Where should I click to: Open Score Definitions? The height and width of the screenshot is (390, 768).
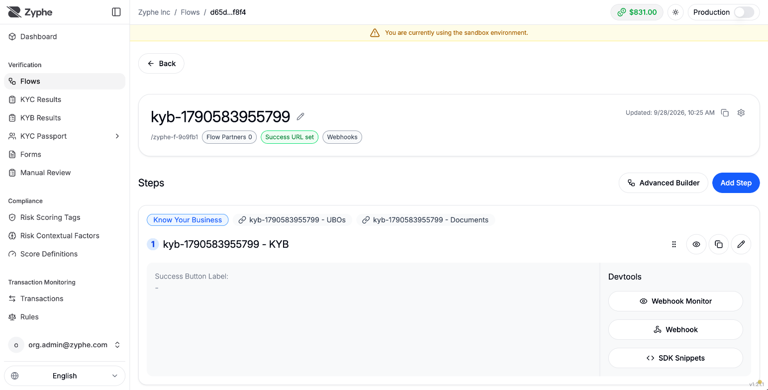65,254
